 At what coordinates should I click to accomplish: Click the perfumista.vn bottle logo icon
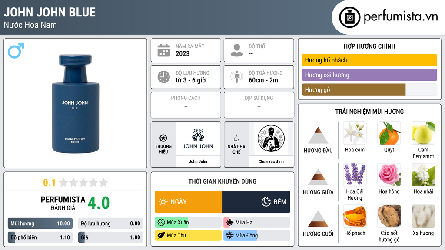[x=349, y=17]
